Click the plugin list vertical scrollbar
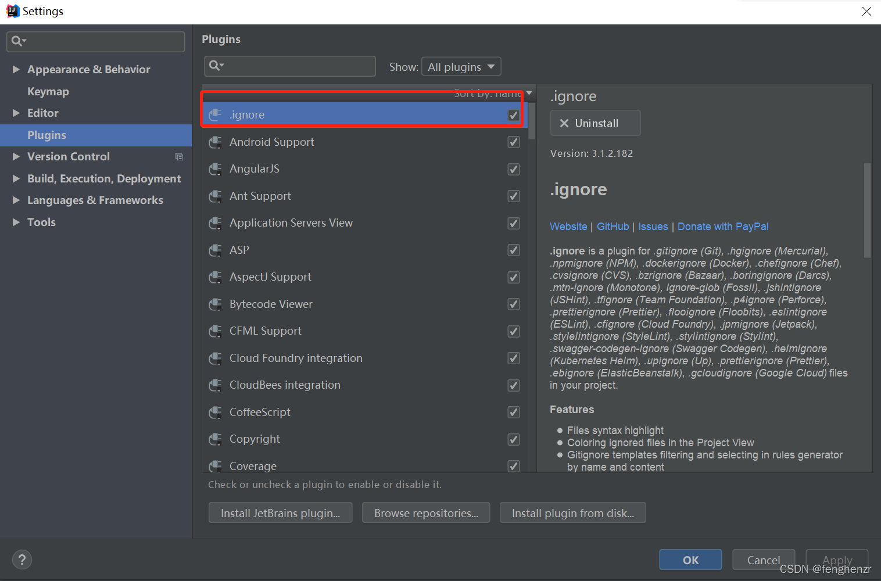The image size is (881, 581). [x=532, y=121]
